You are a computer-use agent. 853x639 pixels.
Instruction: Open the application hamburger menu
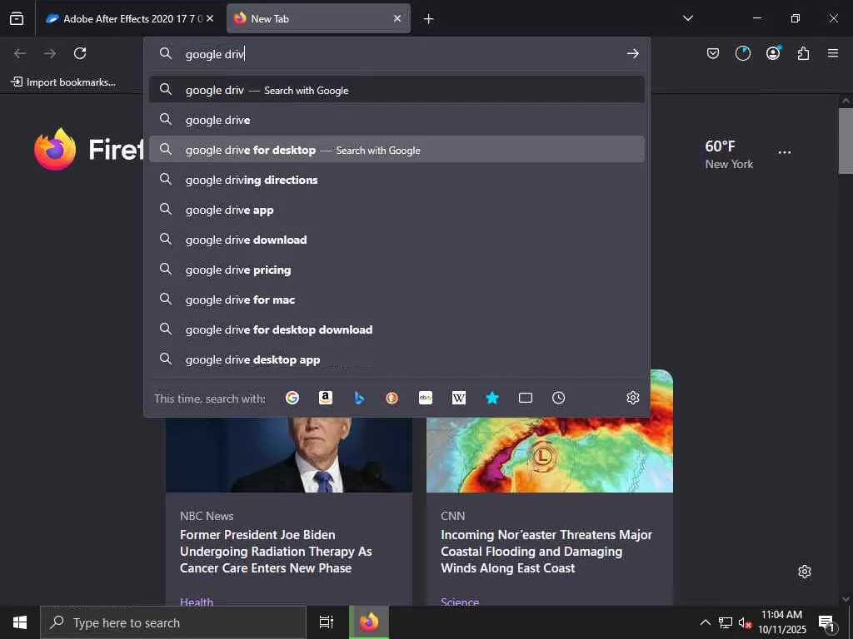833,53
